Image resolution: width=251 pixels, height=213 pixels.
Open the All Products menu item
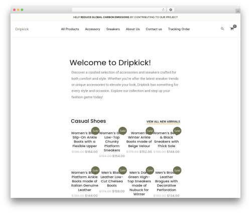(70, 29)
